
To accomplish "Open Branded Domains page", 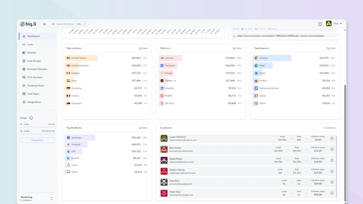I will (x=37, y=69).
